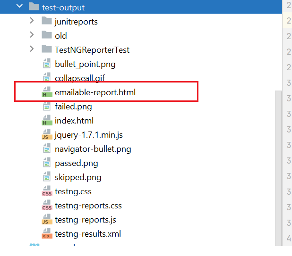Screen dimensions: 292x256
Task: Click the bullet_point.png image file icon
Action: pyautogui.click(x=47, y=63)
